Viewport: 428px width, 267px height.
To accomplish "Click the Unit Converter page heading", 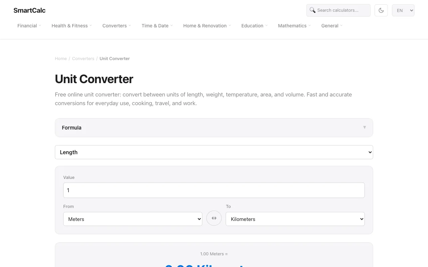I will pos(94,79).
